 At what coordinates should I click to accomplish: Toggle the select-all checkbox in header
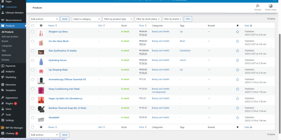point(33,26)
